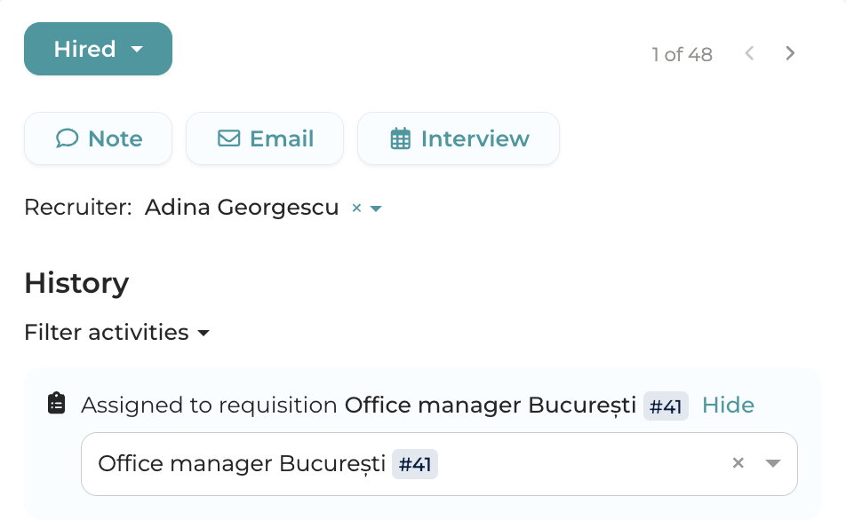
Task: Go to the previous candidate arrow
Action: tap(749, 53)
